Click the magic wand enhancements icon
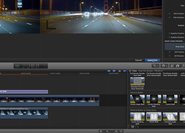 (x=156, y=66)
